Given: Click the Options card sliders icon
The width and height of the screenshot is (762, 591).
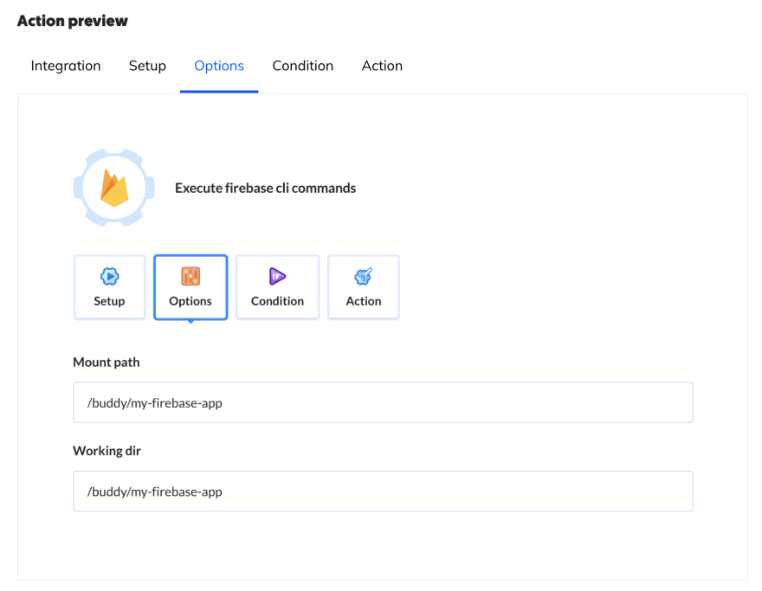Looking at the screenshot, I should (x=190, y=276).
